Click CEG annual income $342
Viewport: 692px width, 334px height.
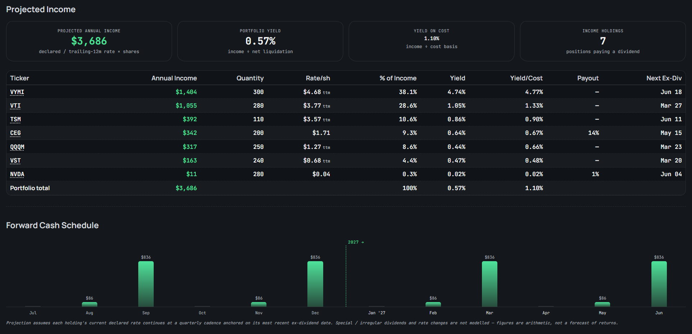click(190, 133)
